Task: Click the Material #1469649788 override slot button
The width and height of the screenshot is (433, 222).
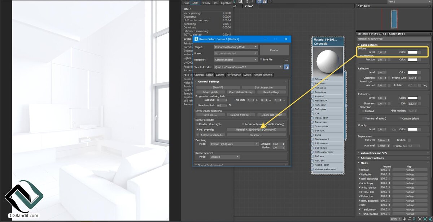Action: pos(256,130)
